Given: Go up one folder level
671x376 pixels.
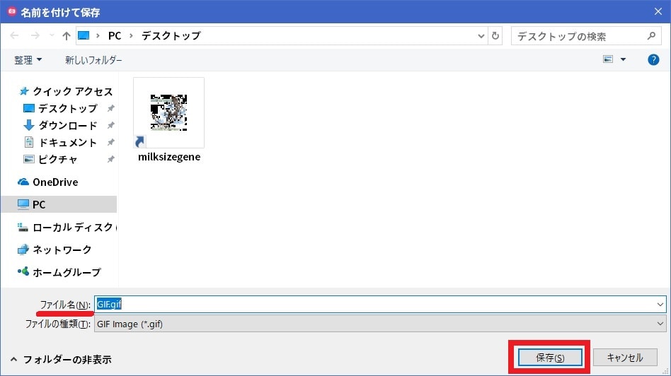Looking at the screenshot, I should (x=66, y=35).
